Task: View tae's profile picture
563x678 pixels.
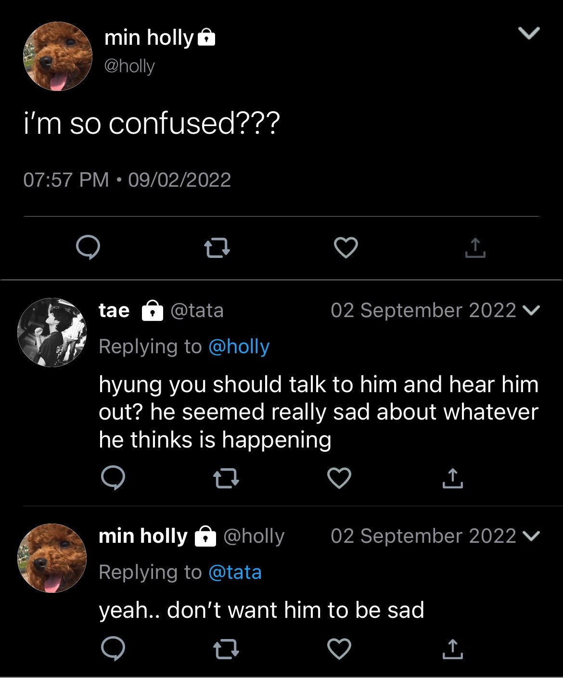Action: pyautogui.click(x=52, y=333)
